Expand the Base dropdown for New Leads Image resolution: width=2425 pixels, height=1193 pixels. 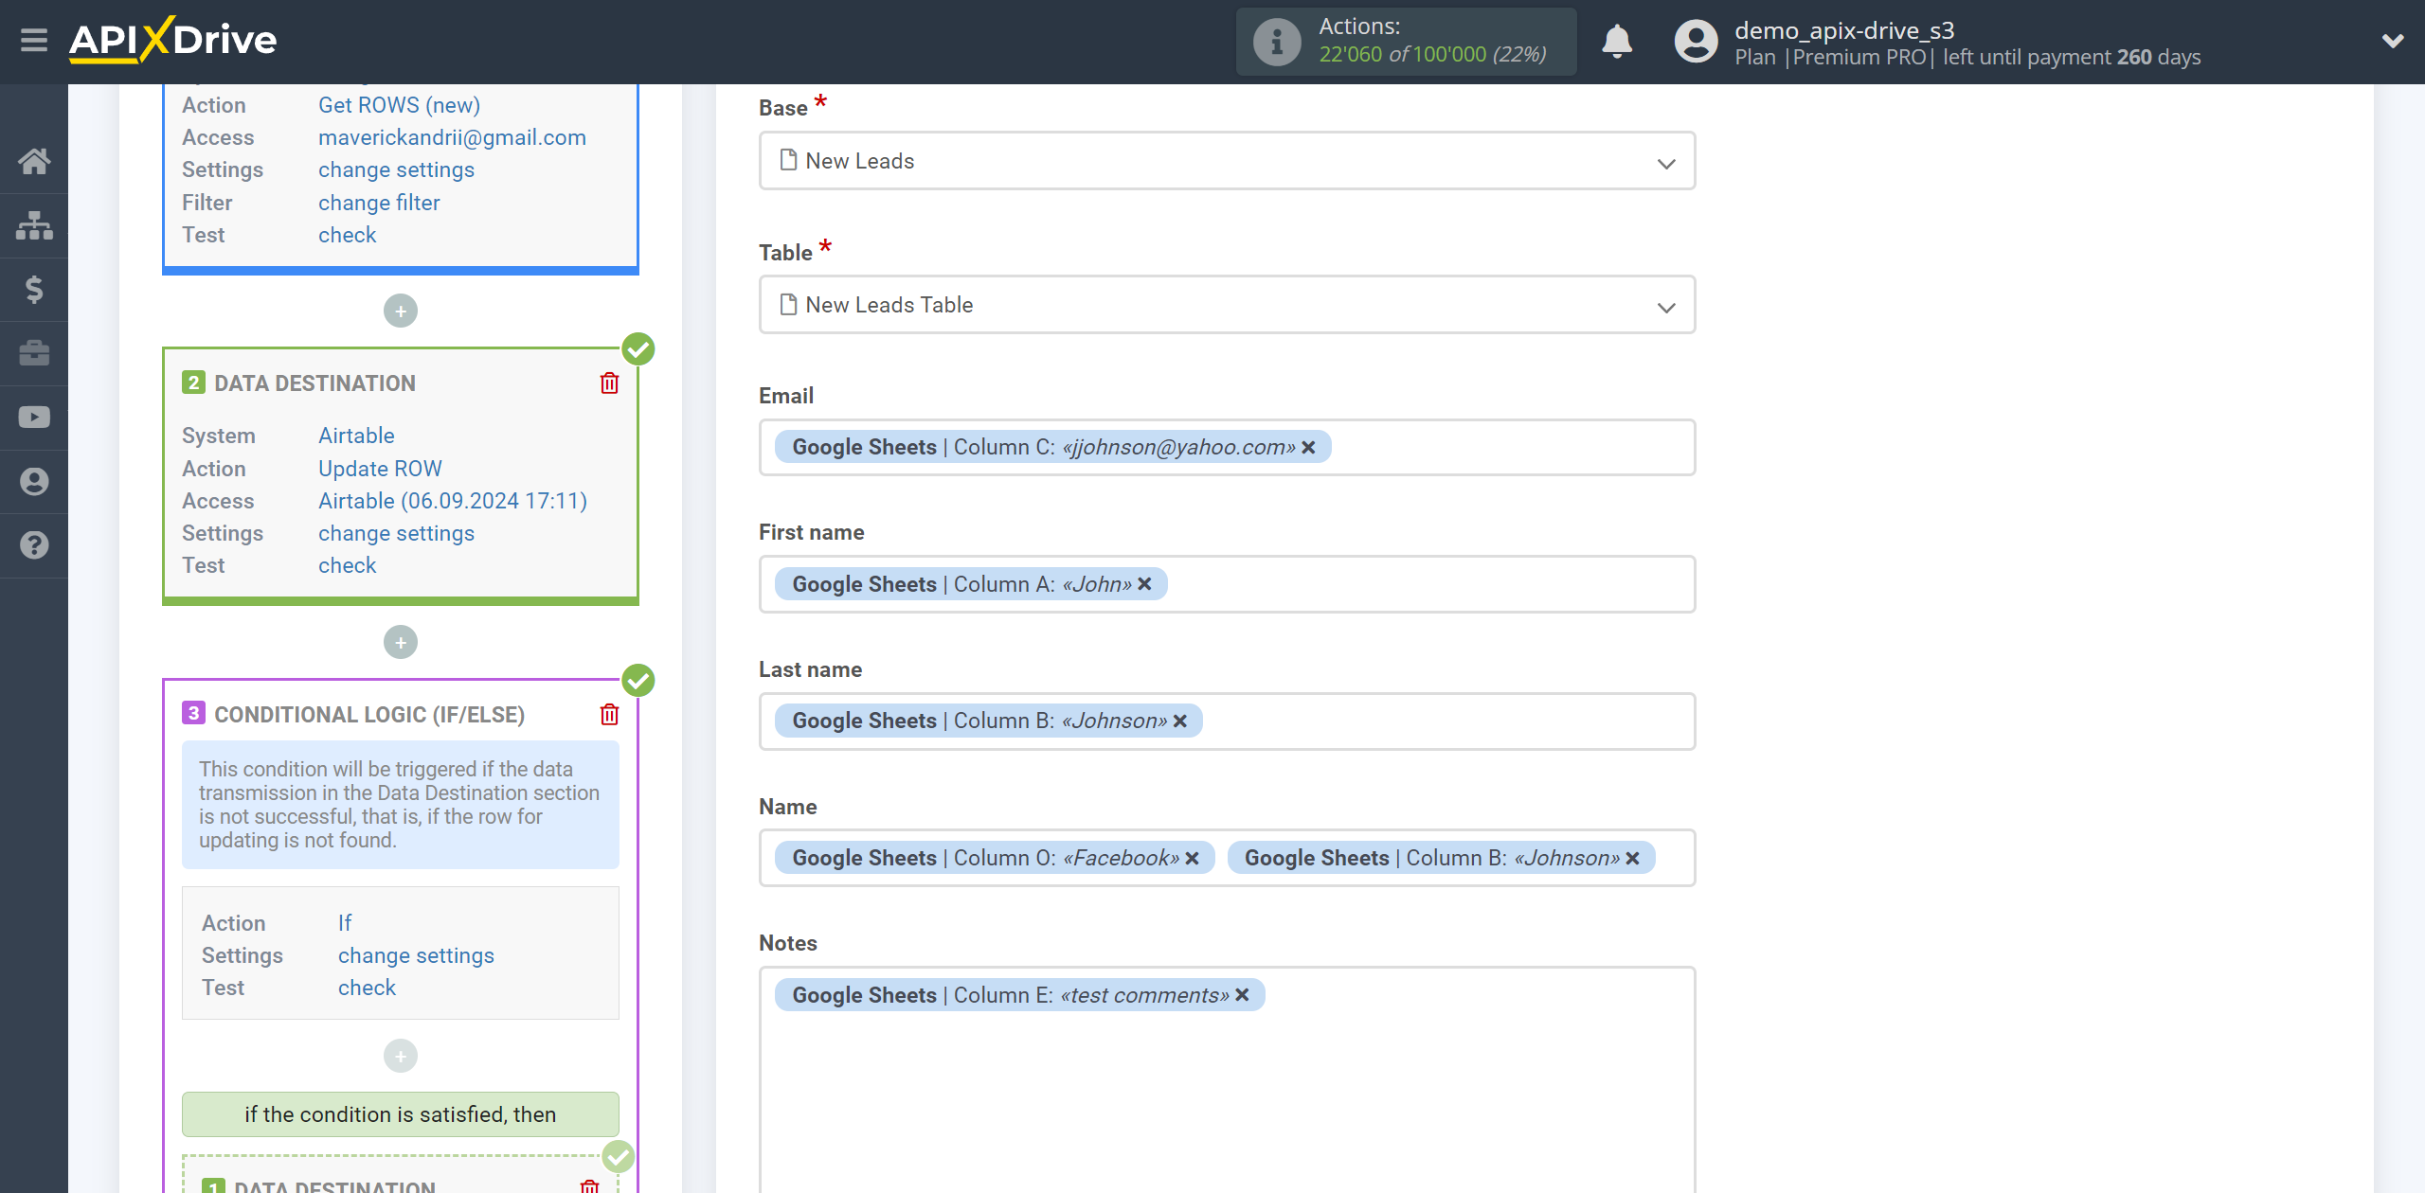[x=1667, y=161]
